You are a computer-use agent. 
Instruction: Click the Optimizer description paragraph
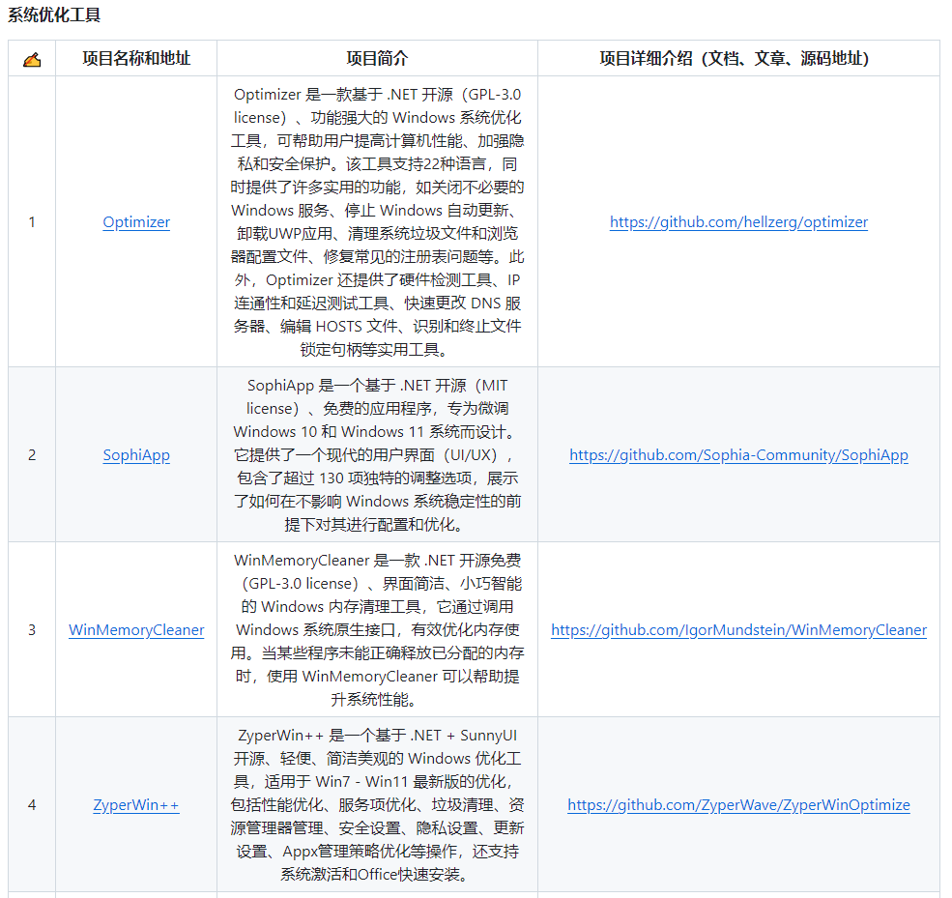[377, 222]
